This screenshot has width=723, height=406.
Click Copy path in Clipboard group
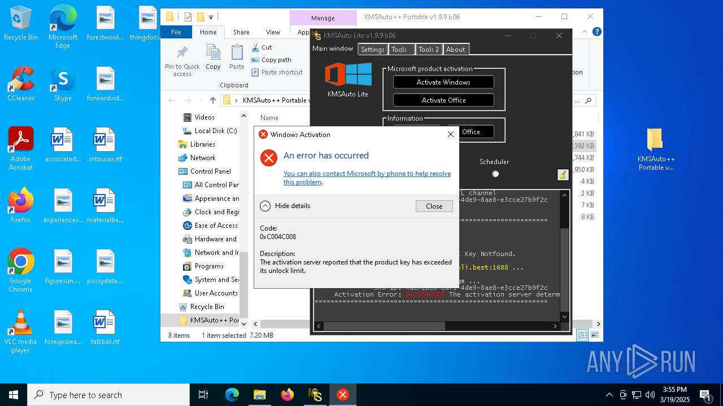click(x=271, y=60)
